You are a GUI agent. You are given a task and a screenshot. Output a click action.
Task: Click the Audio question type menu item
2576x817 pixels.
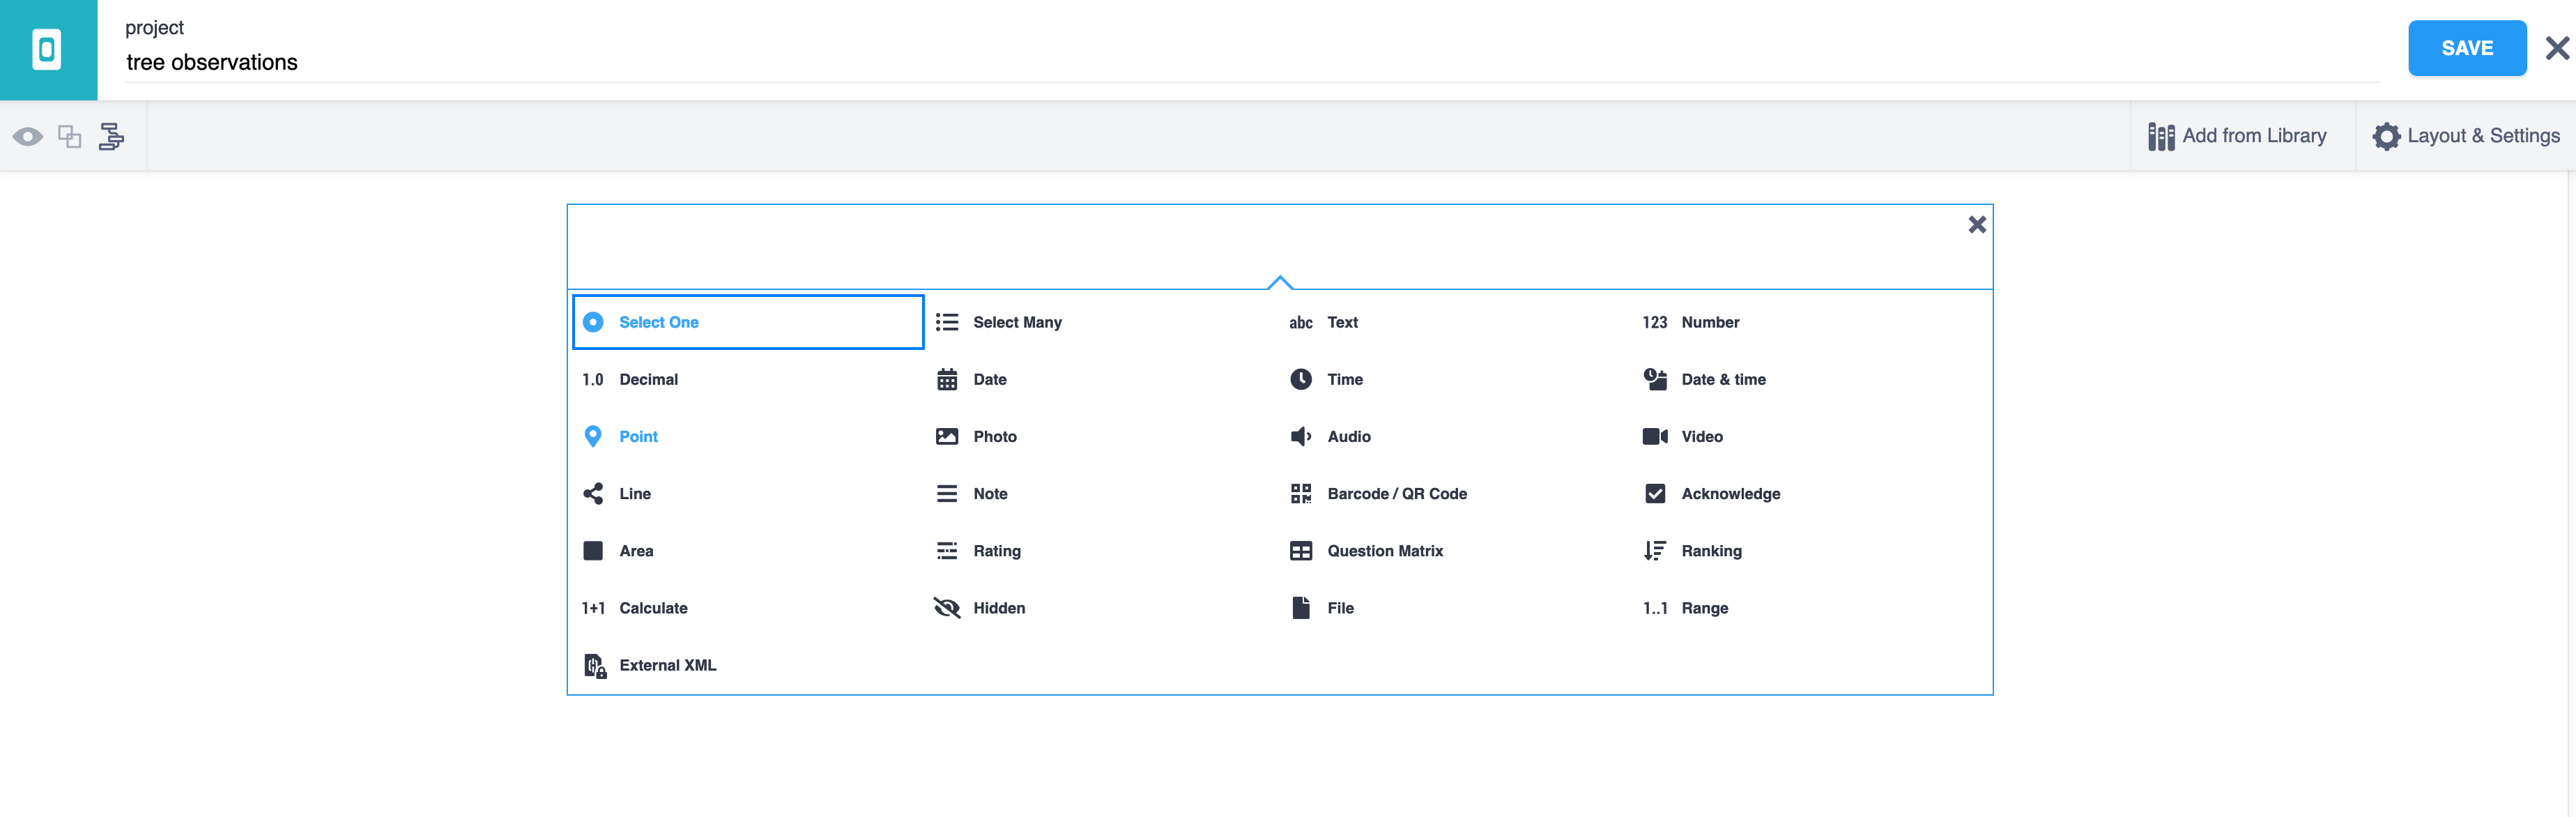(1349, 436)
